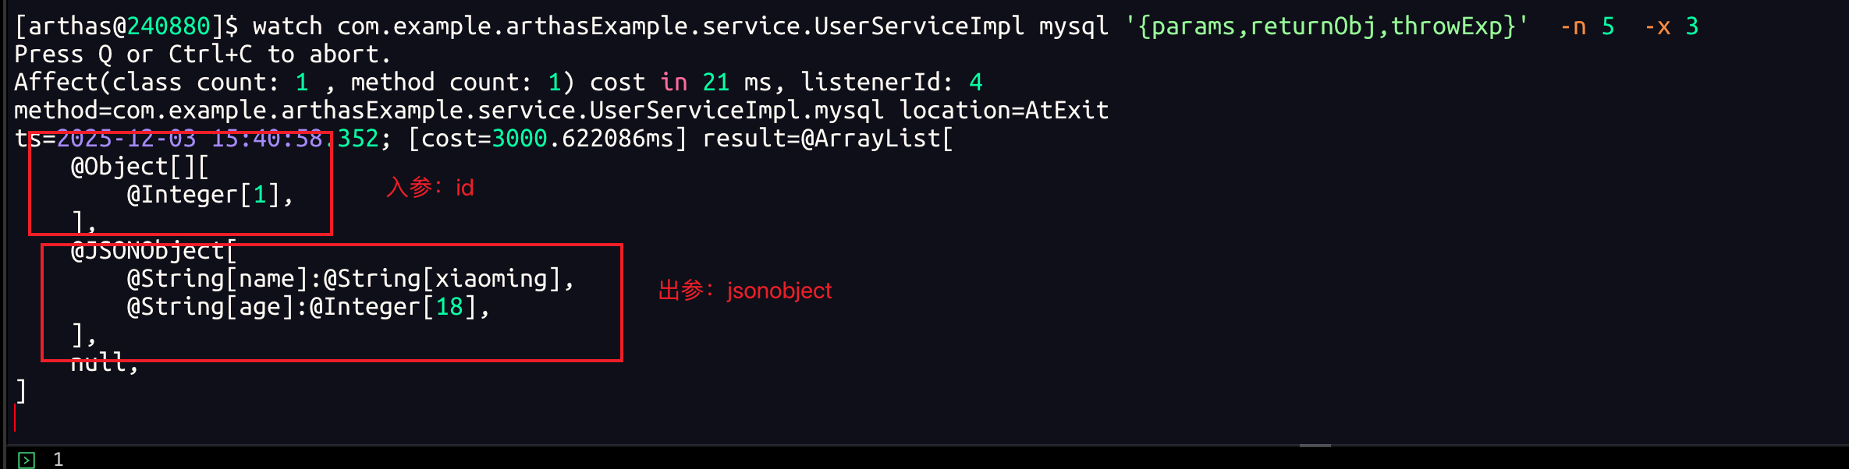The height and width of the screenshot is (469, 1849).
Task: Click the '-x' option flag
Action: [1657, 26]
